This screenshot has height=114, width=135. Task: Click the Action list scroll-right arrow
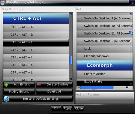click(127, 87)
